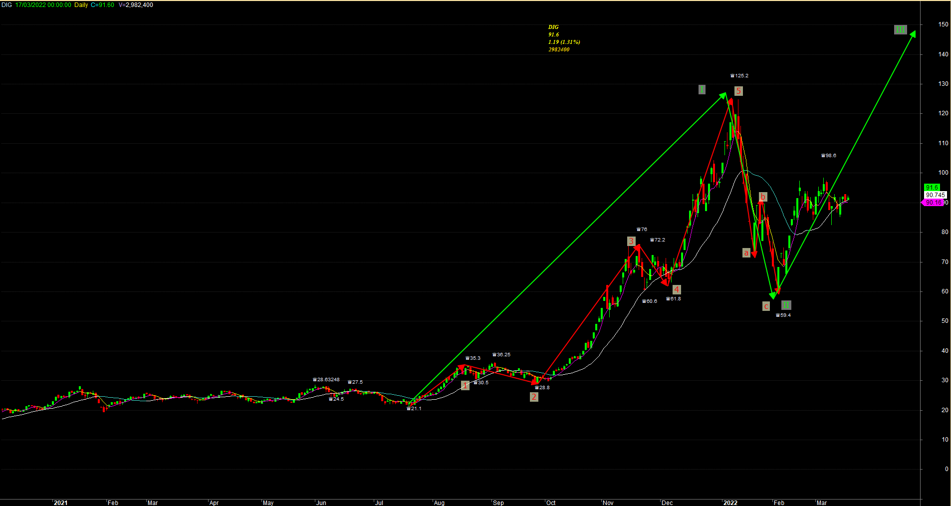Viewport: 951px width, 506px height.
Task: Select the green wave I label marker
Action: [702, 90]
